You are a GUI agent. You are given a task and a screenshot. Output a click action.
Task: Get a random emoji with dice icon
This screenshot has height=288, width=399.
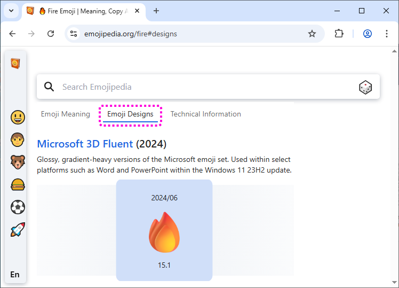point(365,87)
